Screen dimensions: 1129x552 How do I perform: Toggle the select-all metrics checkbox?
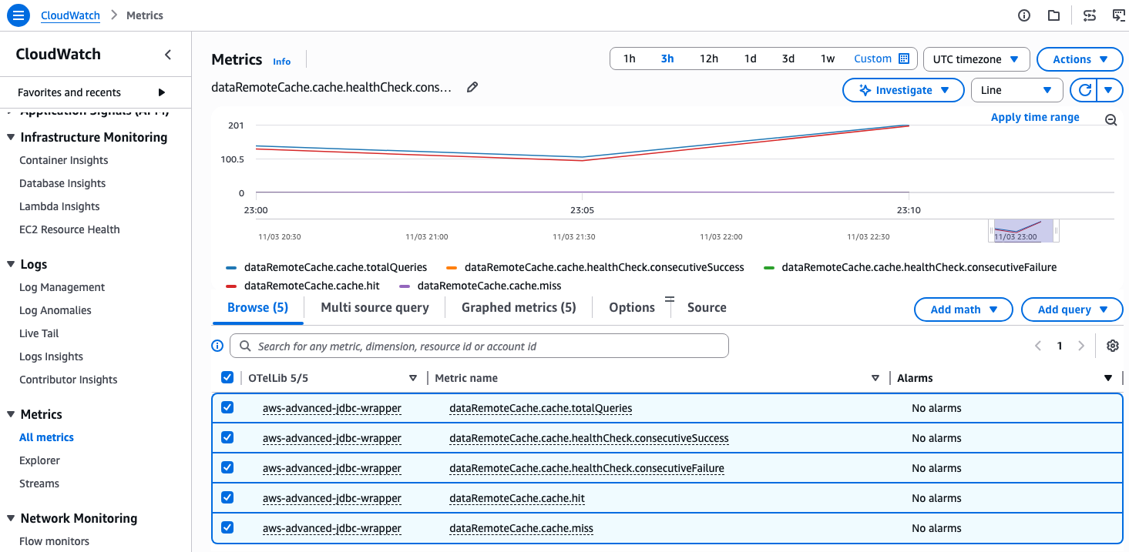click(227, 377)
